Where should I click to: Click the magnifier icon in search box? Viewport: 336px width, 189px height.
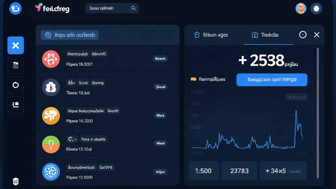click(x=133, y=8)
